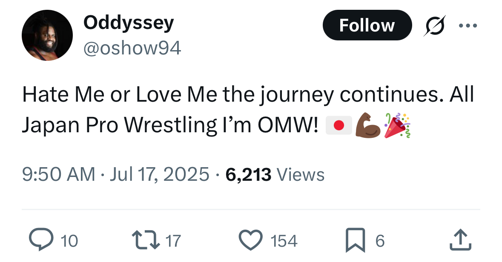This screenshot has width=502, height=262.
Task: Click the bookmark count of 6
Action: point(380,241)
